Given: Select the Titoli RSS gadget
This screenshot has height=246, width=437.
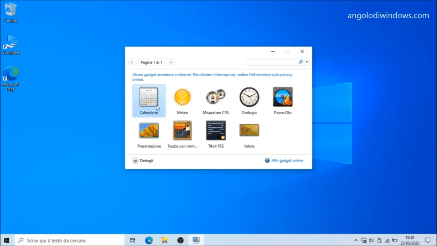Looking at the screenshot, I should (x=216, y=131).
